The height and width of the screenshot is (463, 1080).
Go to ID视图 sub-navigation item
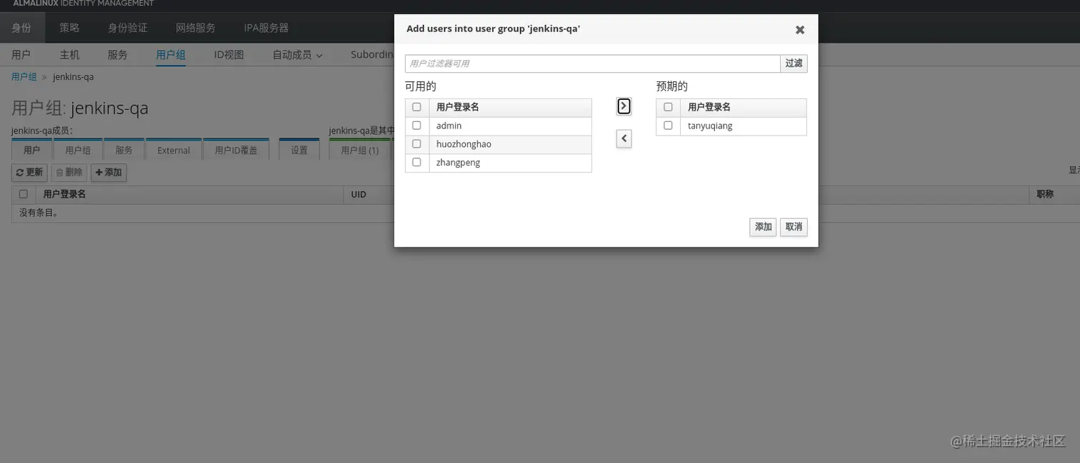[x=229, y=55]
